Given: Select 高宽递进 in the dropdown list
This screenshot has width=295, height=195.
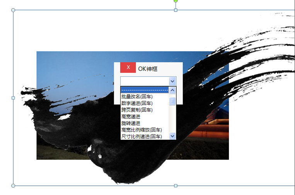Looking at the screenshot, I should pyautogui.click(x=145, y=117).
